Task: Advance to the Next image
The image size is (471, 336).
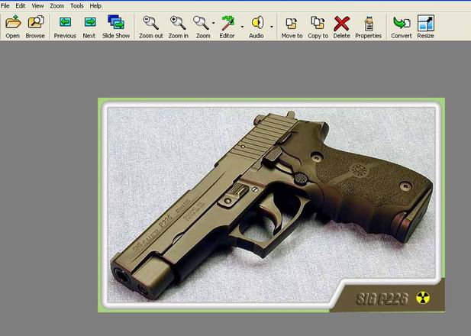Action: click(89, 23)
